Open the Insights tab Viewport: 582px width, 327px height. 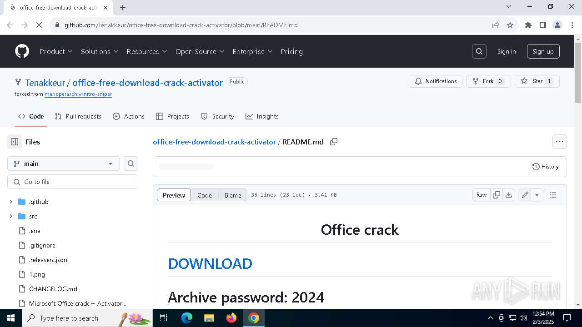[262, 116]
